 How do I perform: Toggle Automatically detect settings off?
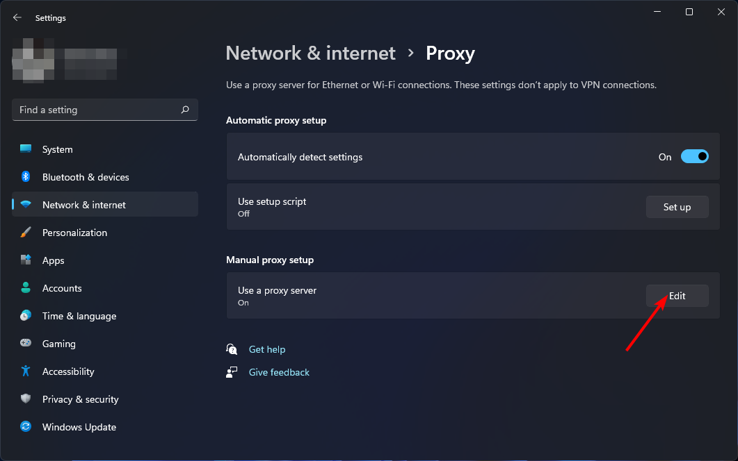[694, 157]
